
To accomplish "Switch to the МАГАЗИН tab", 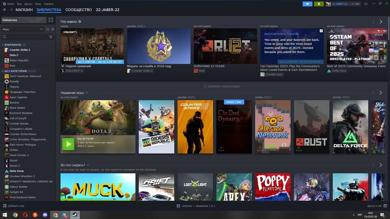I will (x=24, y=10).
